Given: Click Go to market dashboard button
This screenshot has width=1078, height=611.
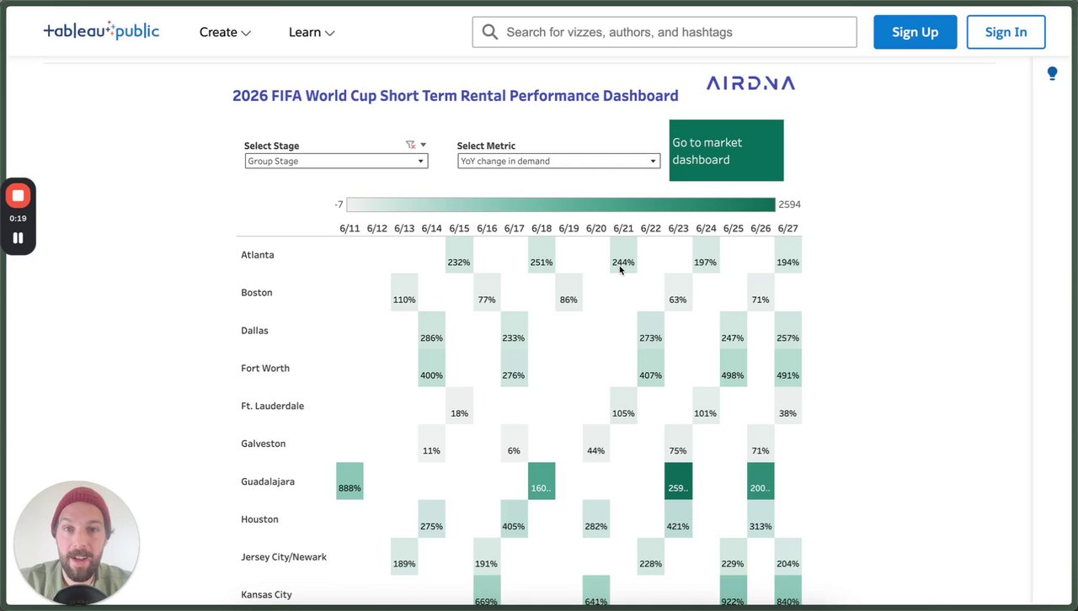Looking at the screenshot, I should click(x=726, y=151).
